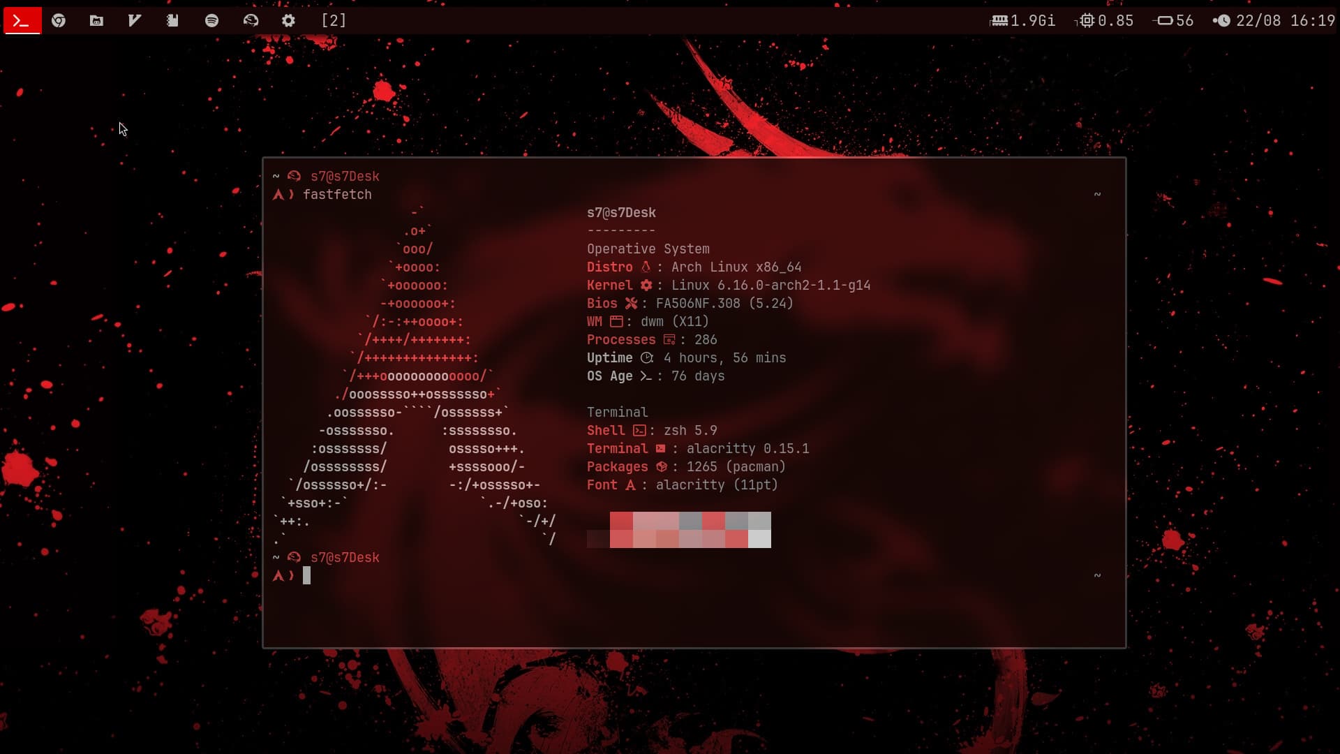Click the Arch Linux x86_64 value
The height and width of the screenshot is (754, 1340).
click(736, 267)
